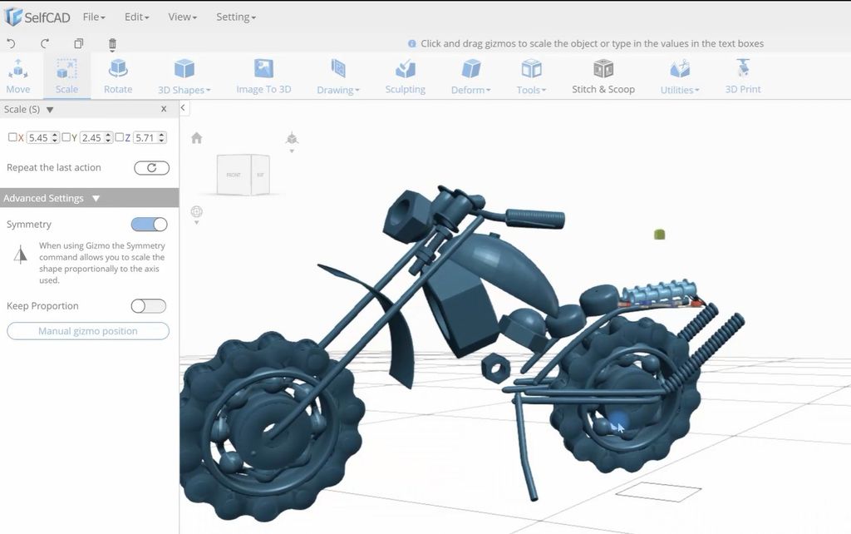Click the trash delete icon
Image resolution: width=851 pixels, height=534 pixels.
[x=112, y=42]
